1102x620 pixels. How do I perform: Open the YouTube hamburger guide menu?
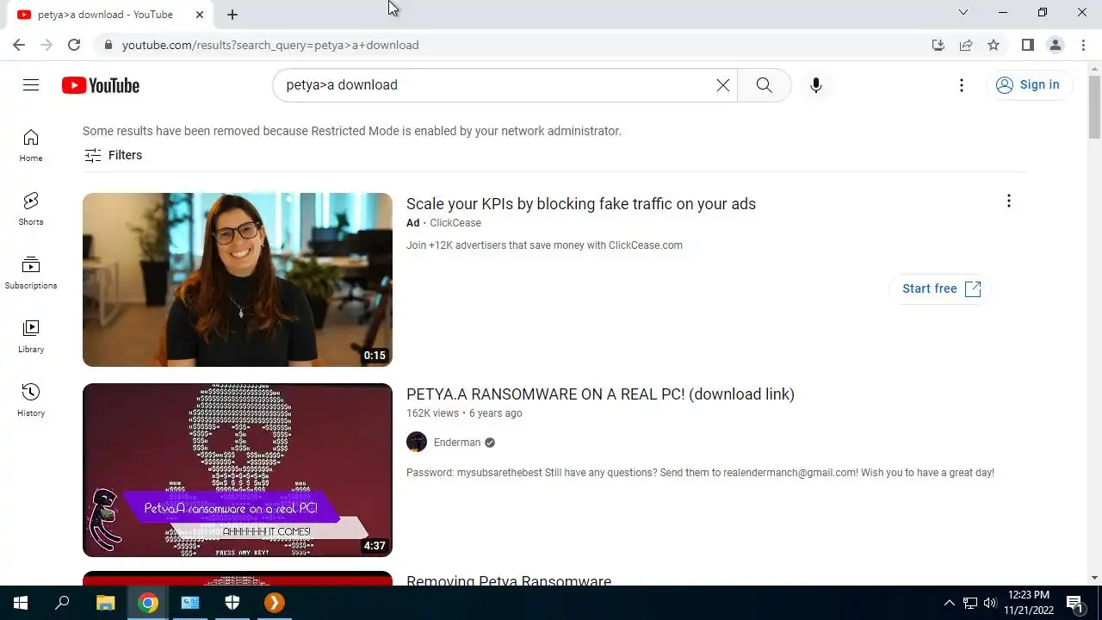(31, 84)
